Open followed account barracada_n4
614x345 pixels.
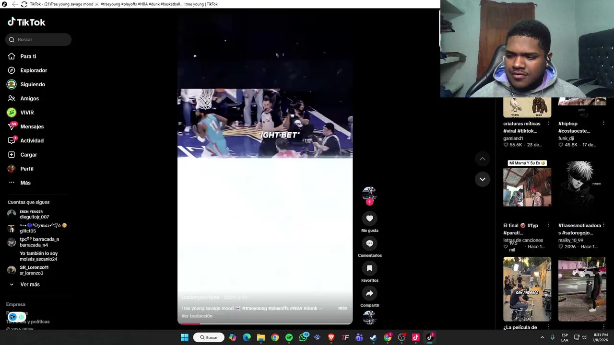pos(34,242)
